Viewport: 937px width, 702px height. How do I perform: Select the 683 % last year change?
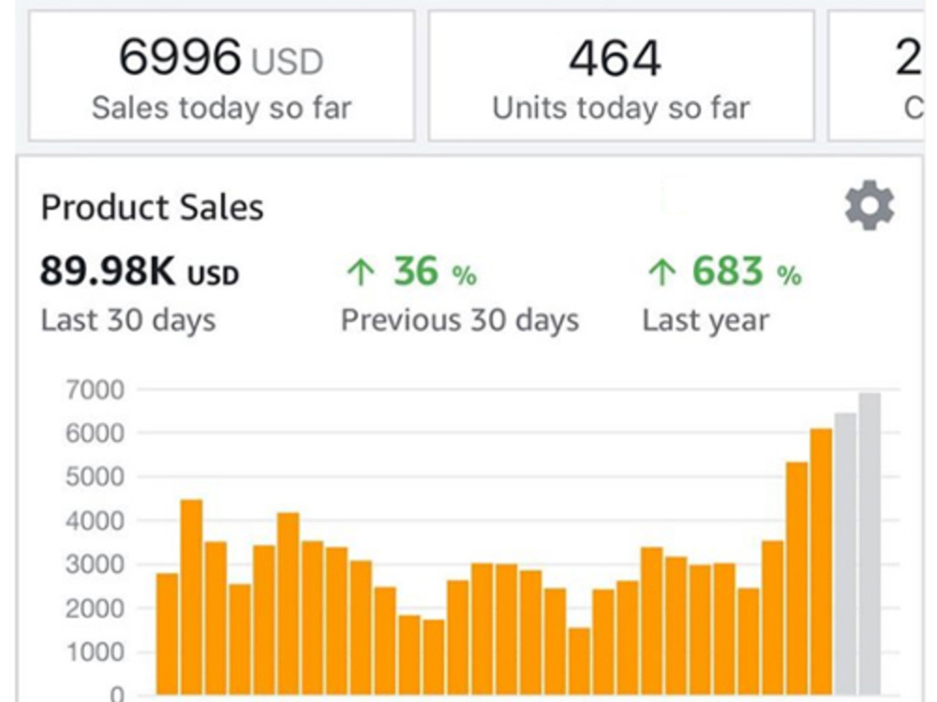[x=724, y=272]
